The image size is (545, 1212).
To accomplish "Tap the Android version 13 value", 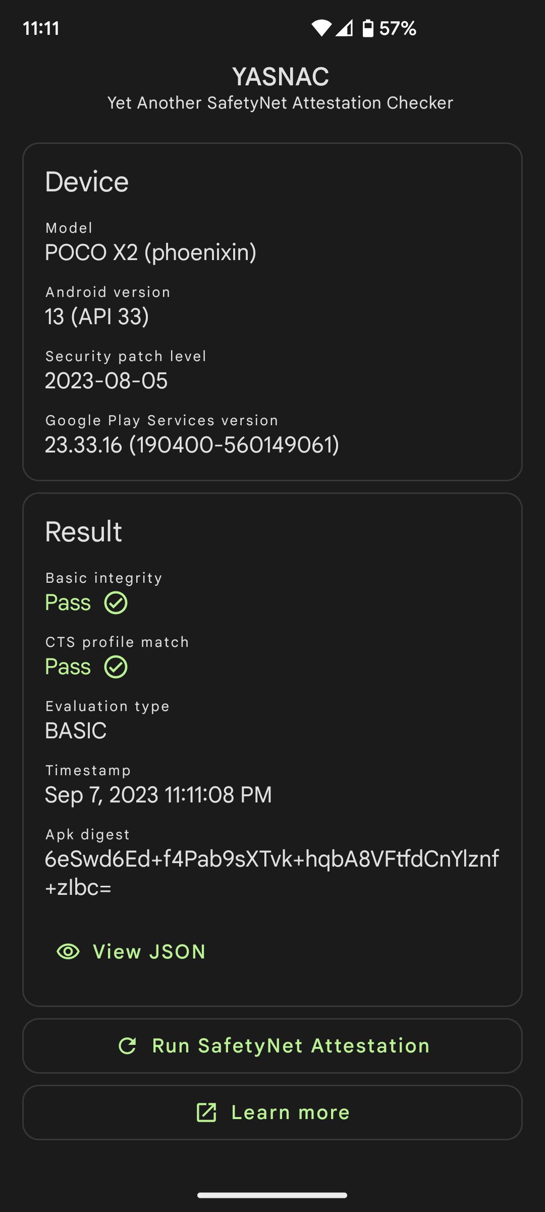I will click(97, 317).
